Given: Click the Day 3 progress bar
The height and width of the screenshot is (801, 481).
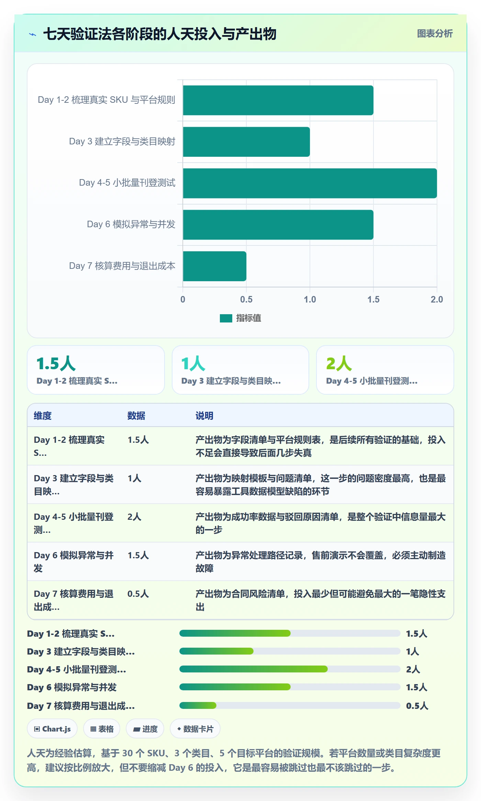Looking at the screenshot, I should coord(290,651).
